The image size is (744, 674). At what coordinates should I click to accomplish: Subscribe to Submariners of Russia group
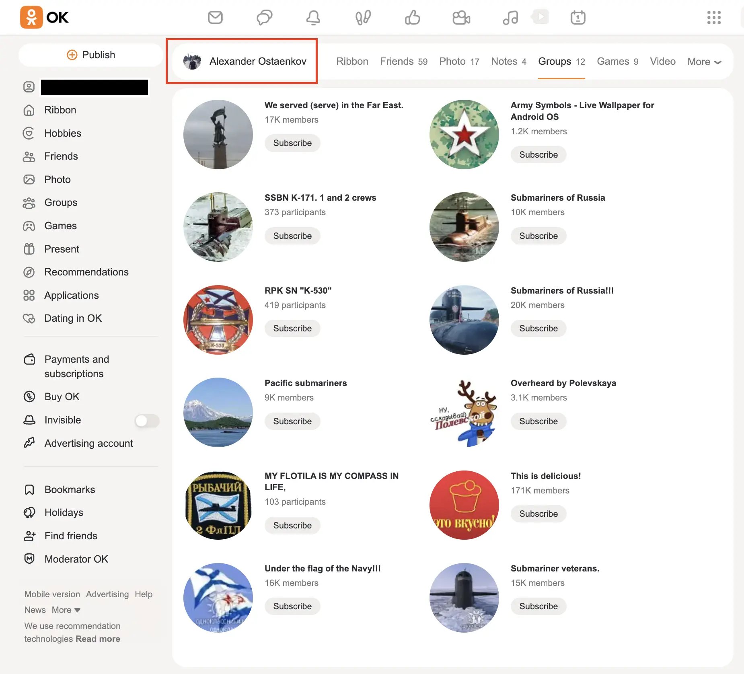[538, 236]
